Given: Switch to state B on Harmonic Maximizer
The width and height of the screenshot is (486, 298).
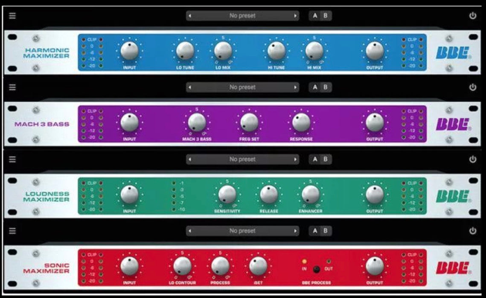Looking at the screenshot, I should pos(326,16).
